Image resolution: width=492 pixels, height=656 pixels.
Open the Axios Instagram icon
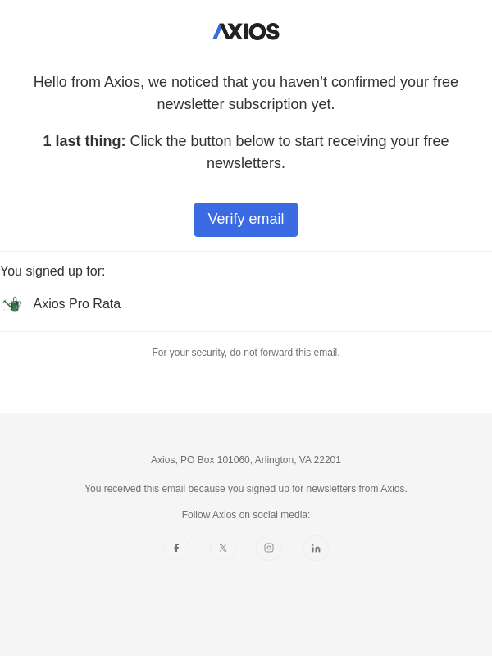coord(269,548)
